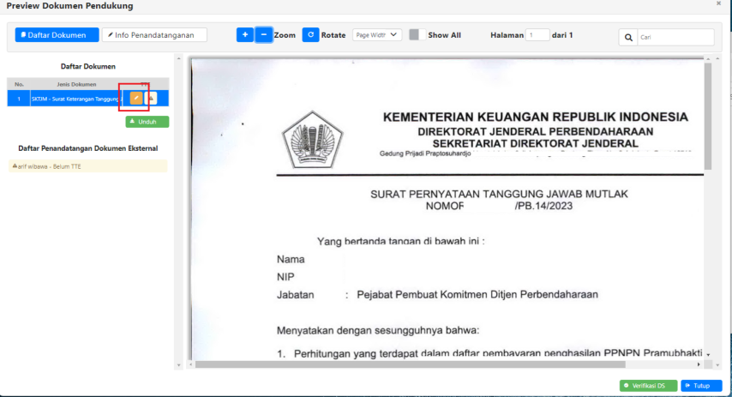Click the Verifikasi DS button
Image resolution: width=732 pixels, height=397 pixels.
click(x=648, y=386)
